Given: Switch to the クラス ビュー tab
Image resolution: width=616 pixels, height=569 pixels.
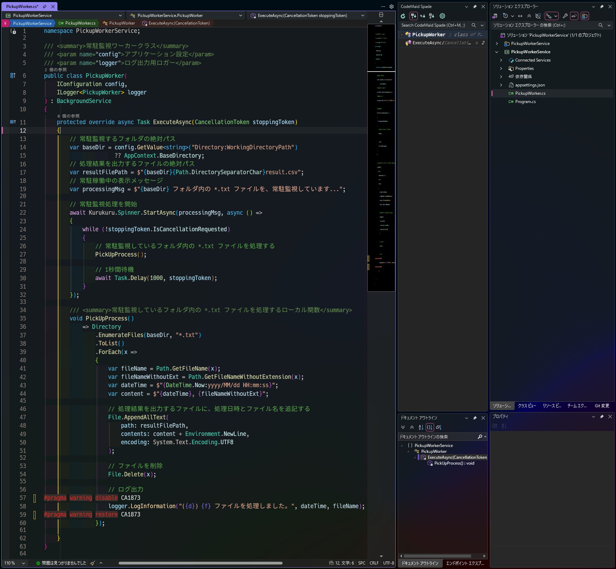Looking at the screenshot, I should pyautogui.click(x=527, y=405).
